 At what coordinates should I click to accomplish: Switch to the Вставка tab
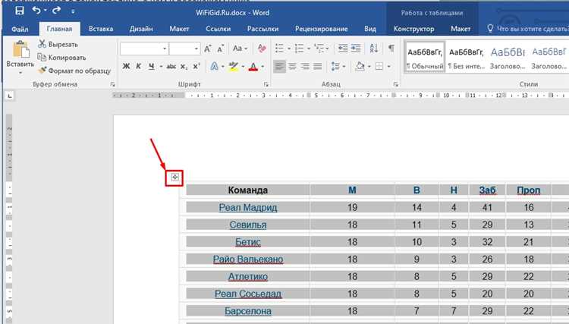tap(101, 29)
